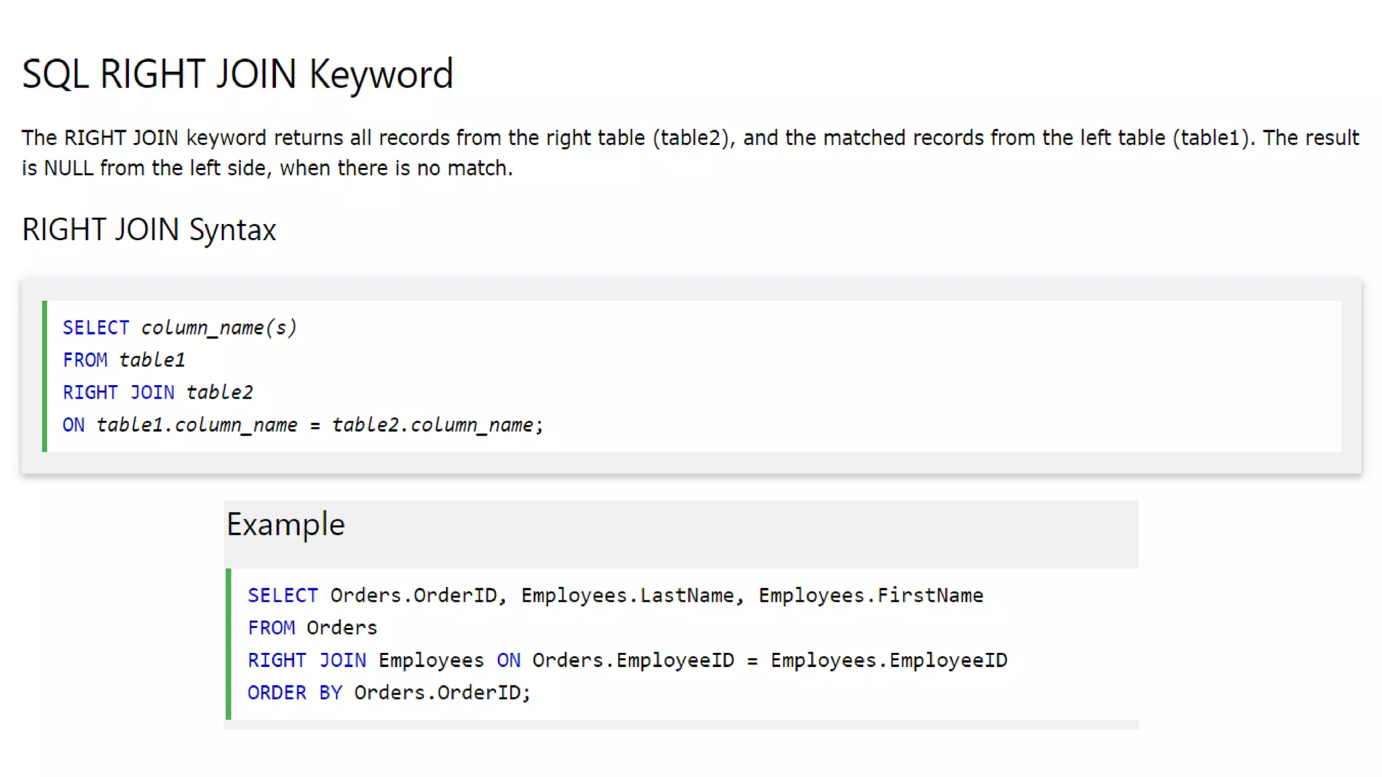Click the 'SQL RIGHT JOIN Keyword' heading
The width and height of the screenshot is (1382, 777).
tap(238, 74)
